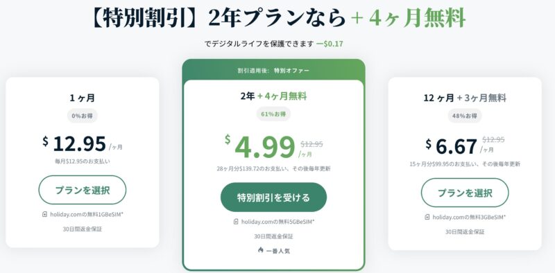Select the 12ヶ月 plan button
555x273 pixels.
465,193
